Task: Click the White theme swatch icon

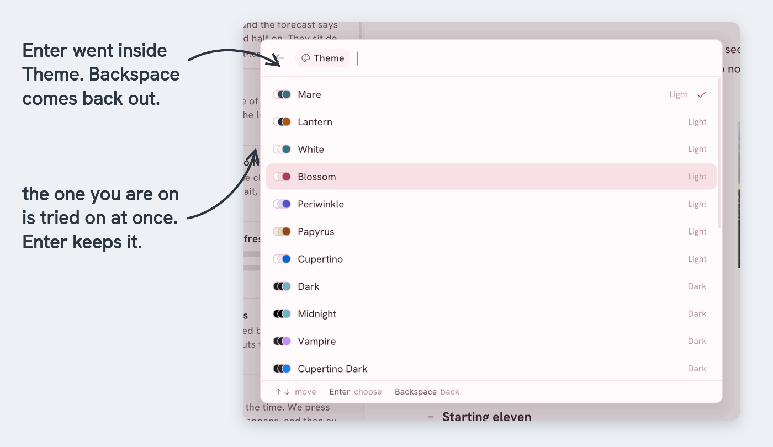Action: [x=282, y=149]
